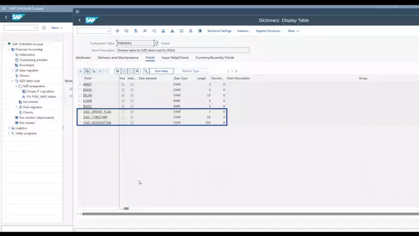Click the collapse all double-up arrow icon
Image resolution: width=419 pixels, height=236 pixels.
137,71
